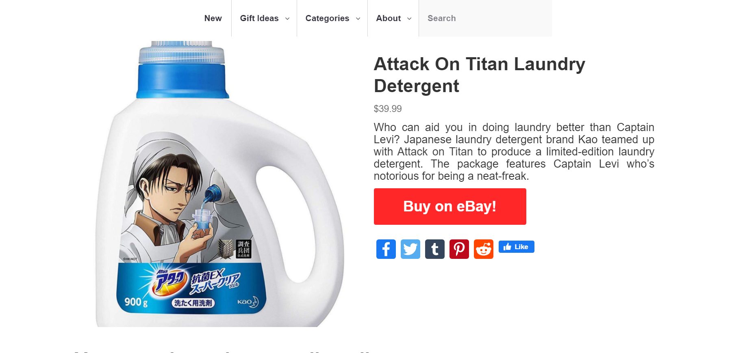Screen dimensions: 747x353
Task: Expand the About dropdown chevron
Action: click(409, 19)
